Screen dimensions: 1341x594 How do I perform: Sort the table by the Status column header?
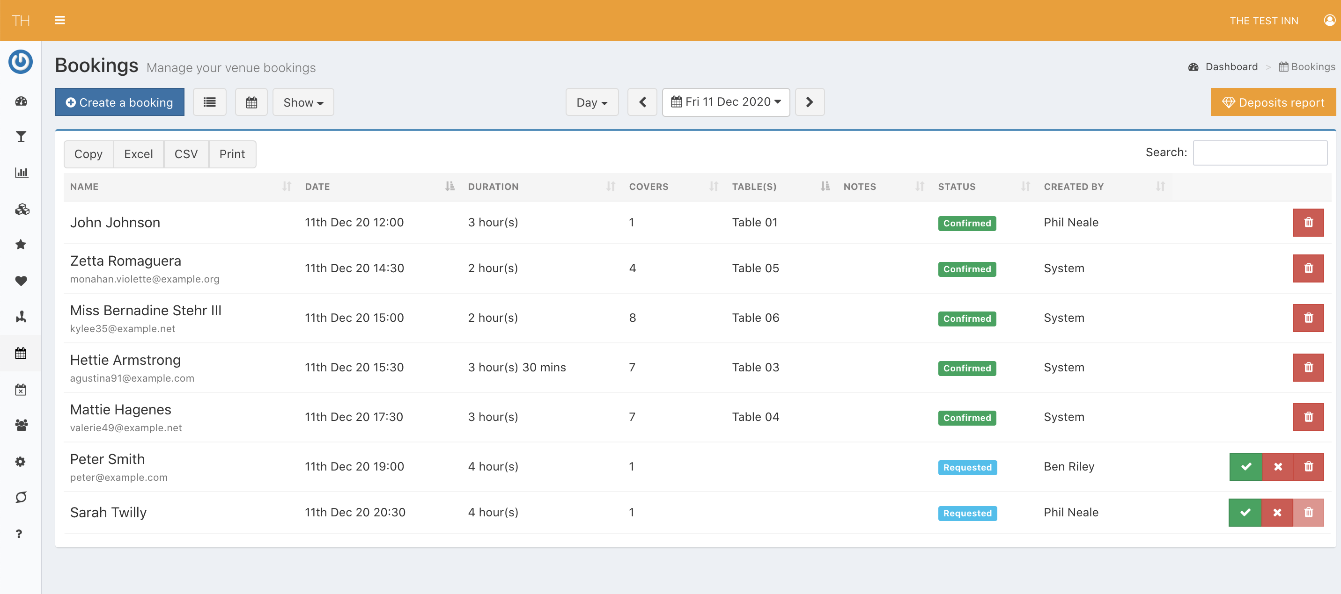[956, 187]
